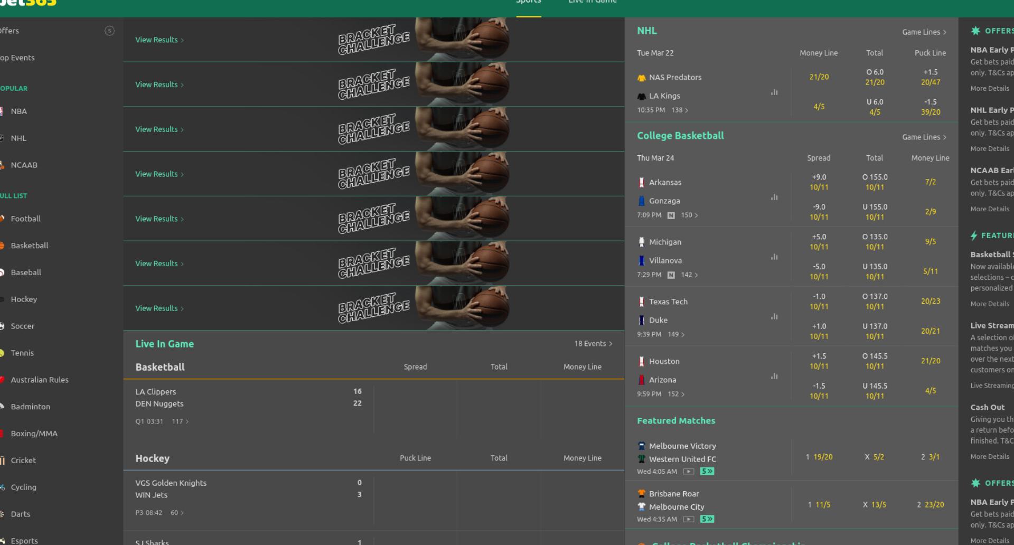Click NAS Predators team jersey icon
1014x545 pixels.
(x=642, y=78)
